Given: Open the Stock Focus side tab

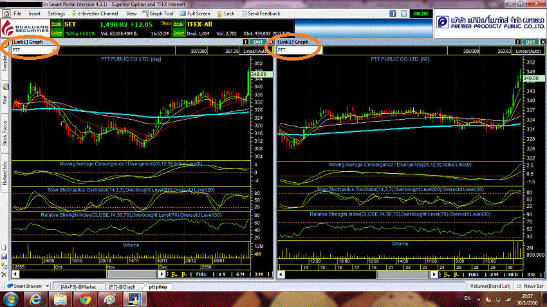Looking at the screenshot, I should (5, 133).
